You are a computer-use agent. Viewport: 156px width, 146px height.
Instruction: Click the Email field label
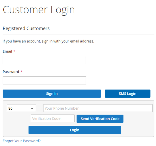click(7, 51)
